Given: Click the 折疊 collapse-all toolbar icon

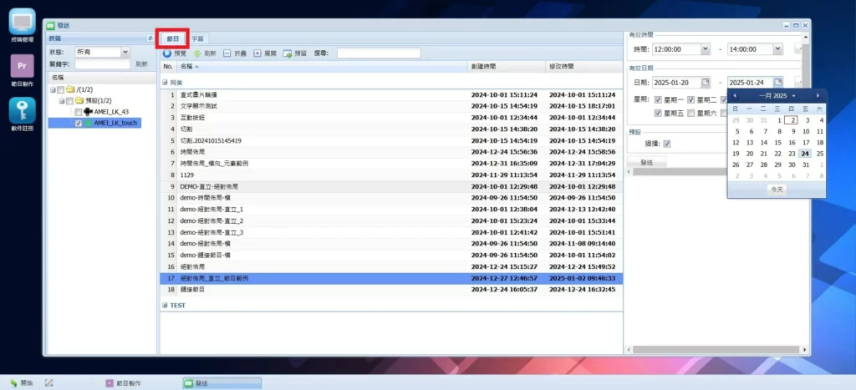Looking at the screenshot, I should pos(227,53).
